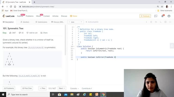The height and width of the screenshot is (97, 174).
Task: Go to Prev problem
Action: tap(42, 88)
